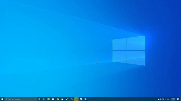Open the OneDrive cloud tray icon
The height and width of the screenshot is (101, 181).
pos(159,99)
